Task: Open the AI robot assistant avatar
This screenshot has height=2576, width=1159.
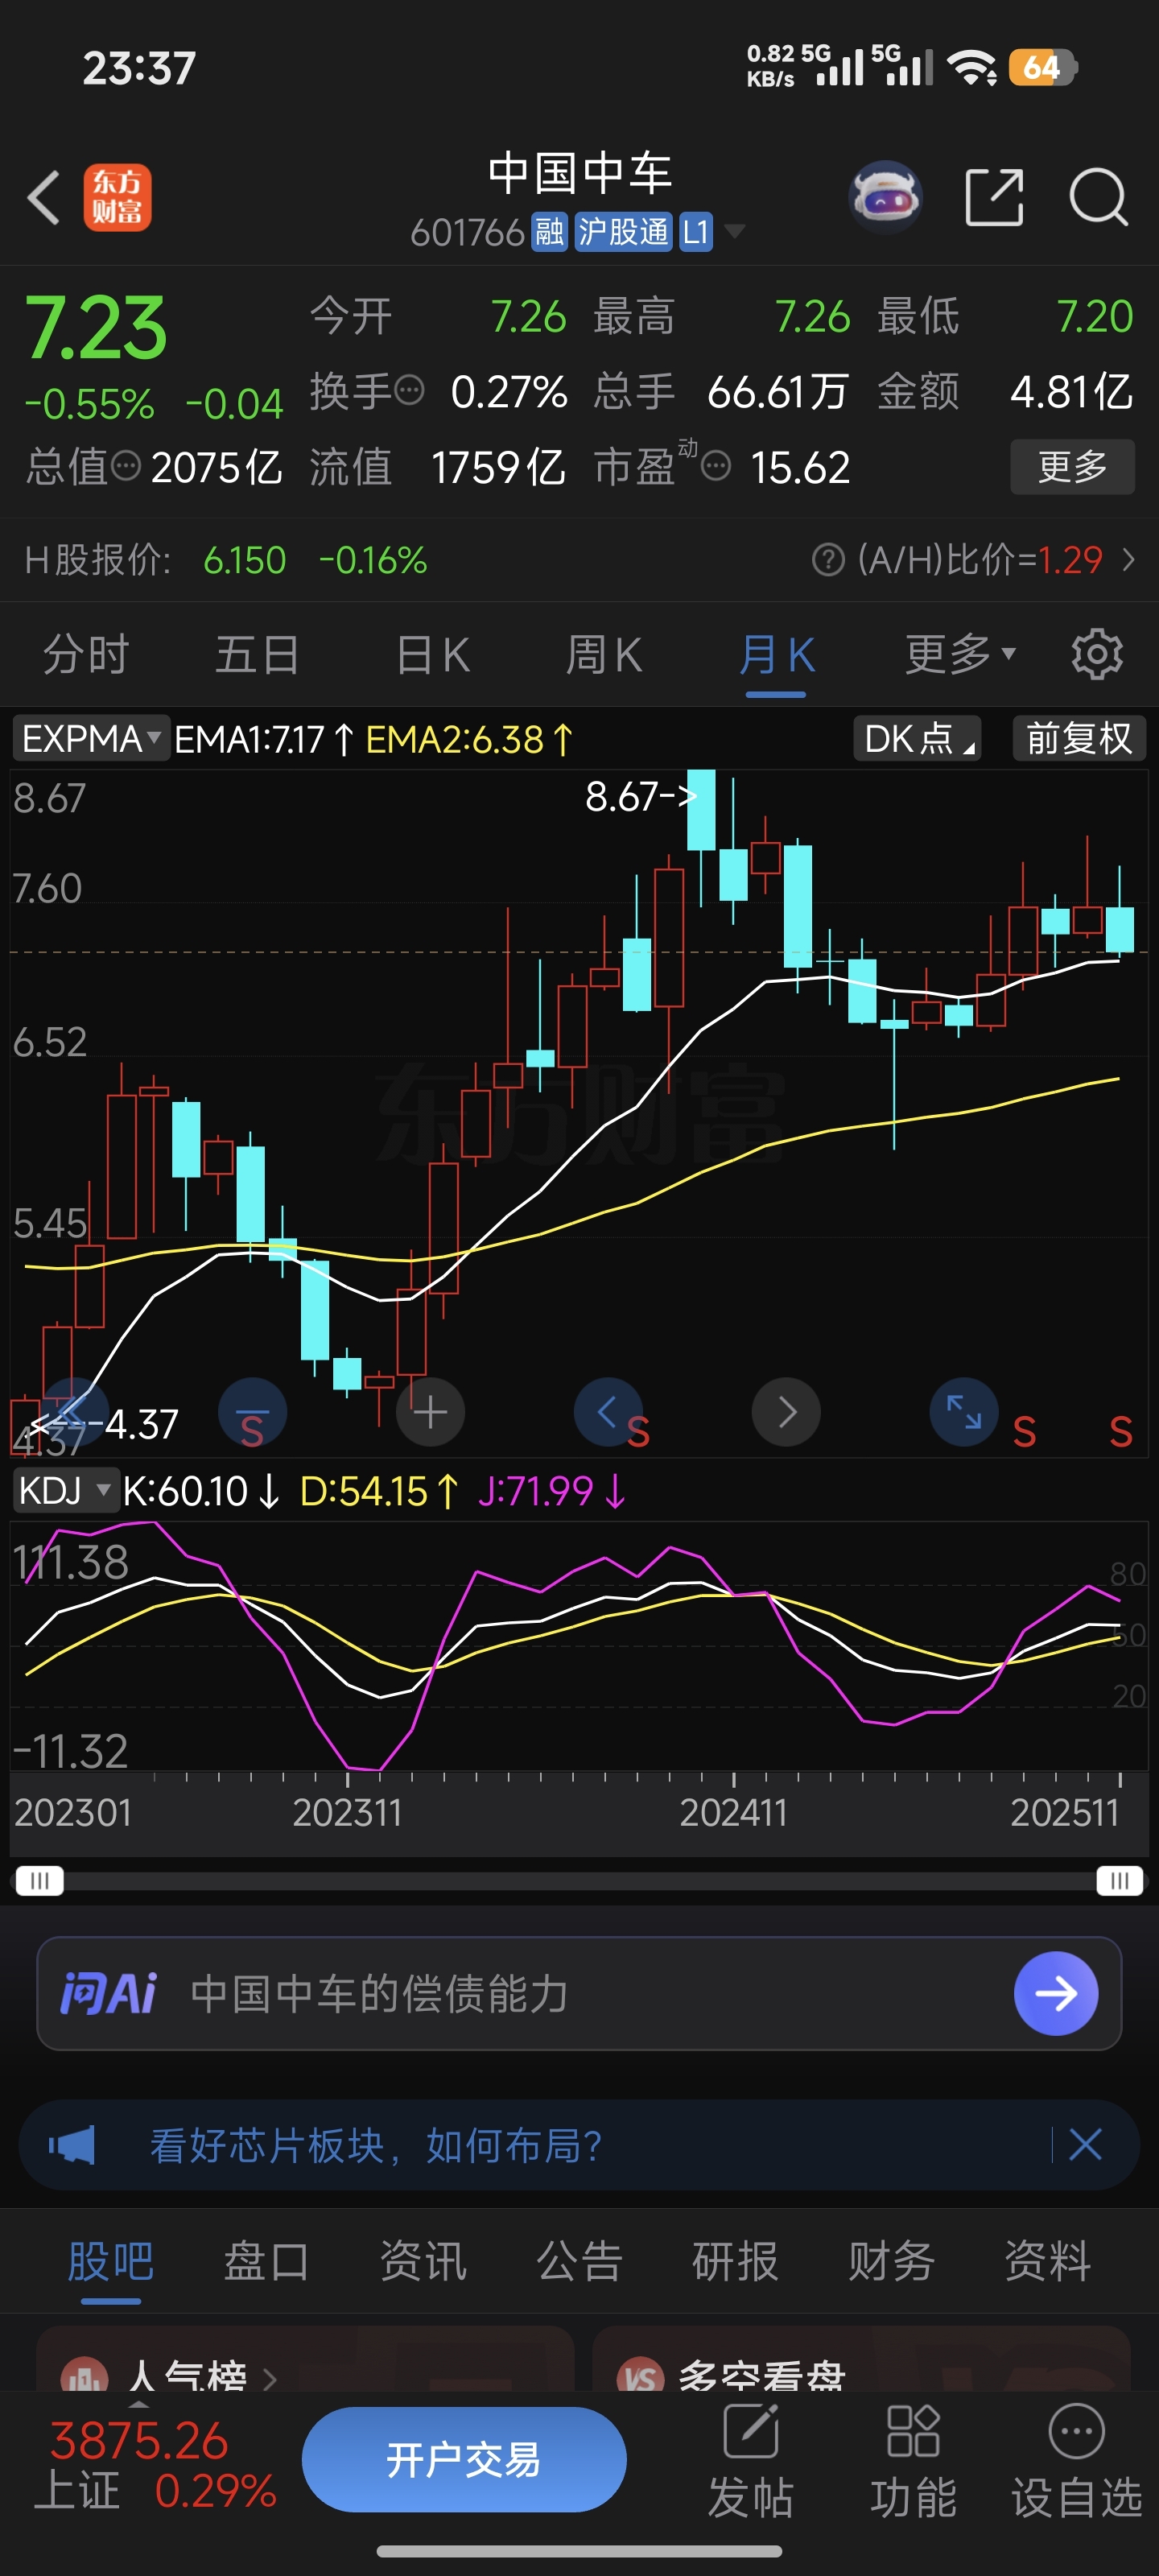Action: click(x=885, y=197)
